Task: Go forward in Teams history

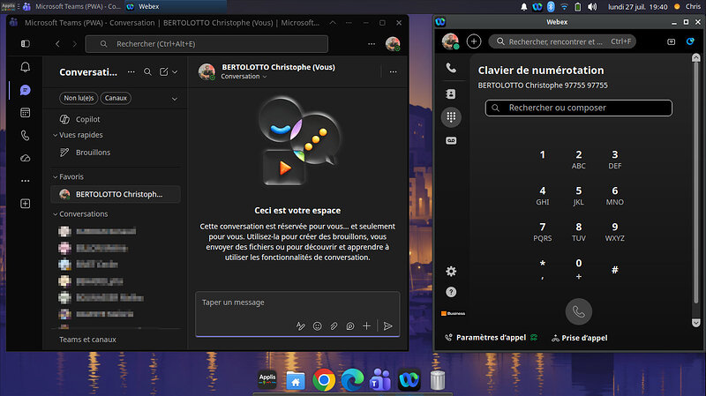Action: point(75,43)
